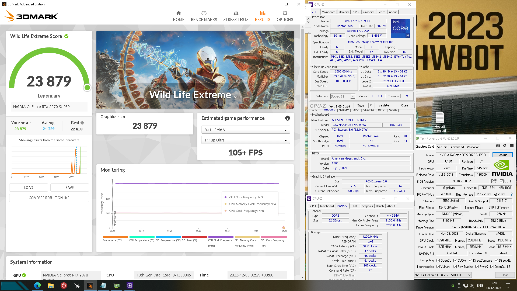Click the orange marker at monitoring graph end

coord(284,228)
